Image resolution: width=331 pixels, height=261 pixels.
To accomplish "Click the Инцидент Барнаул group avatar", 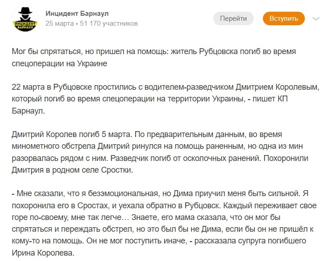I will 25,18.
